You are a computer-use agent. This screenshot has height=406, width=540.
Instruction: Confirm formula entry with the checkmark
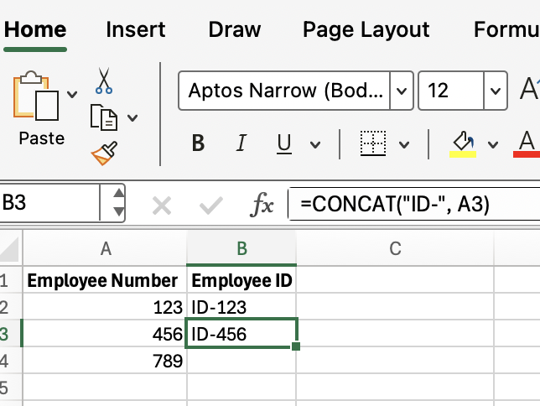point(211,206)
